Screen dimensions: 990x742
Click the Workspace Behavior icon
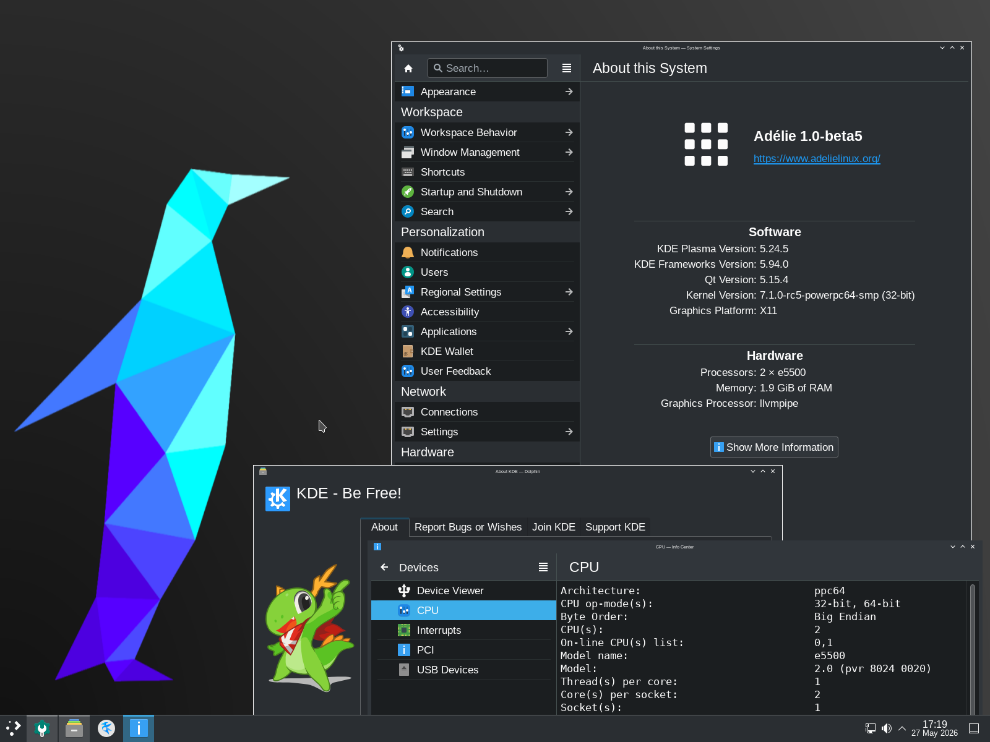click(x=408, y=132)
